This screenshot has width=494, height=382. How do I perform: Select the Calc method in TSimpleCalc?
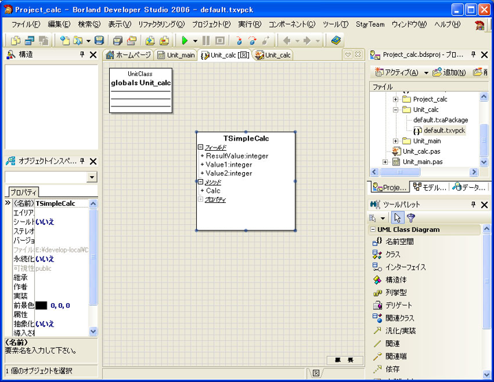[x=213, y=191]
